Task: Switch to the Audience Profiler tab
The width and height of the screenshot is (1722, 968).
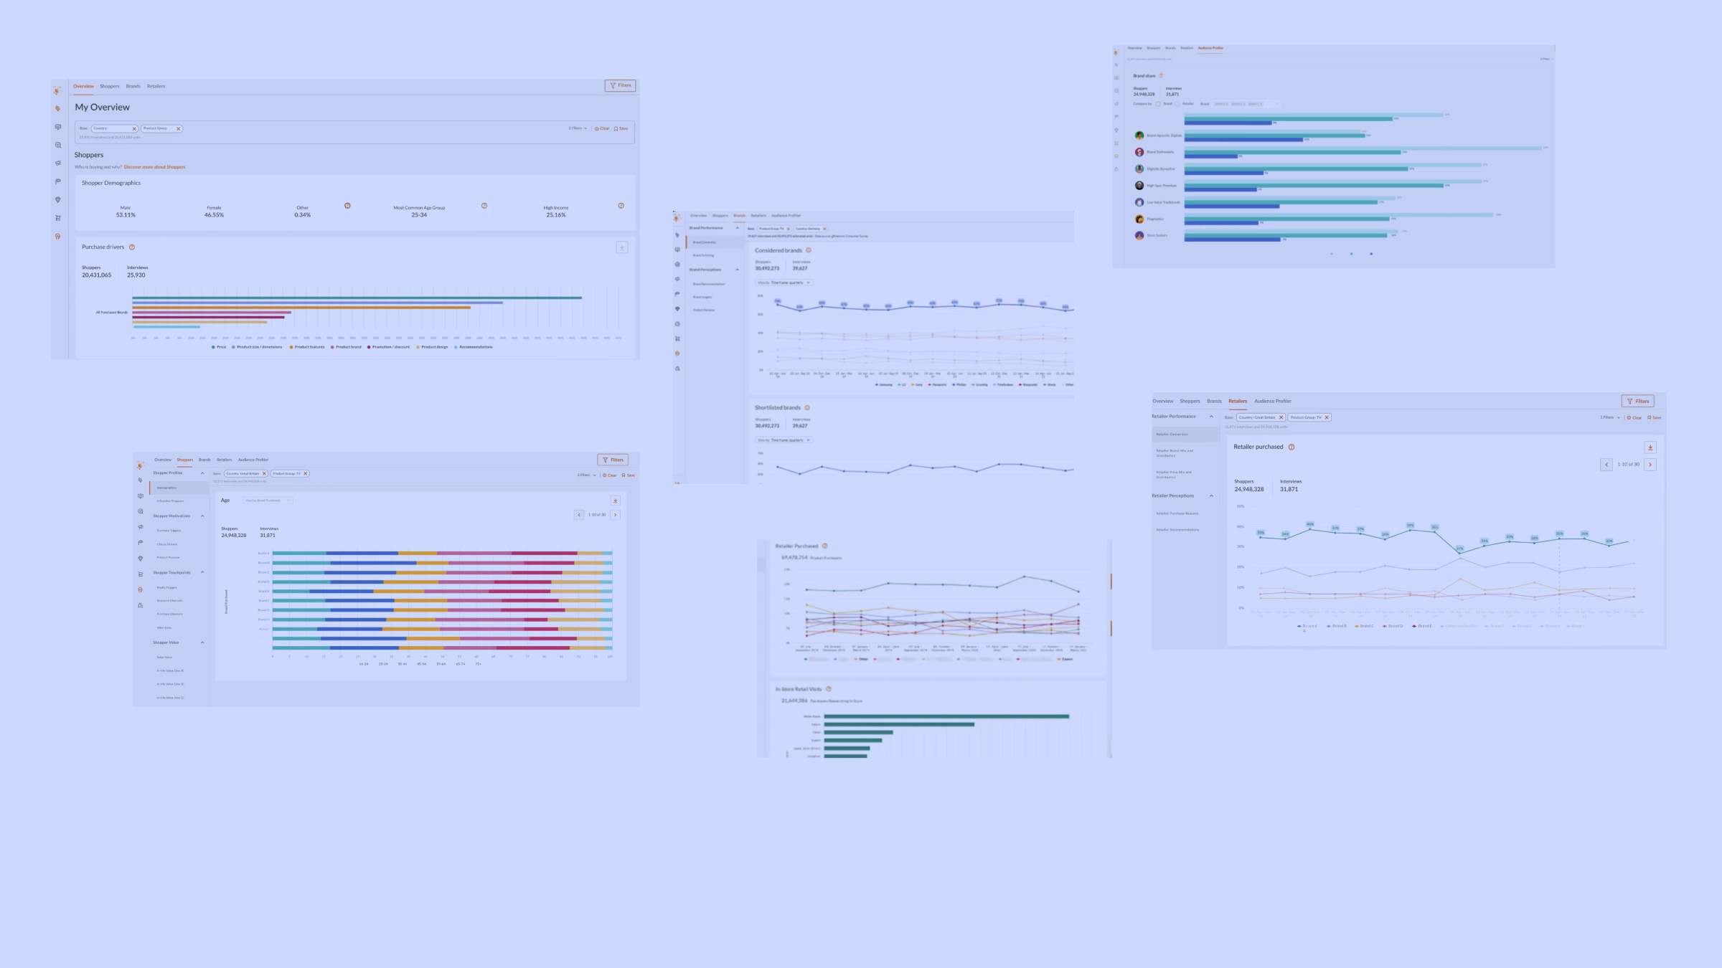Action: [x=254, y=460]
